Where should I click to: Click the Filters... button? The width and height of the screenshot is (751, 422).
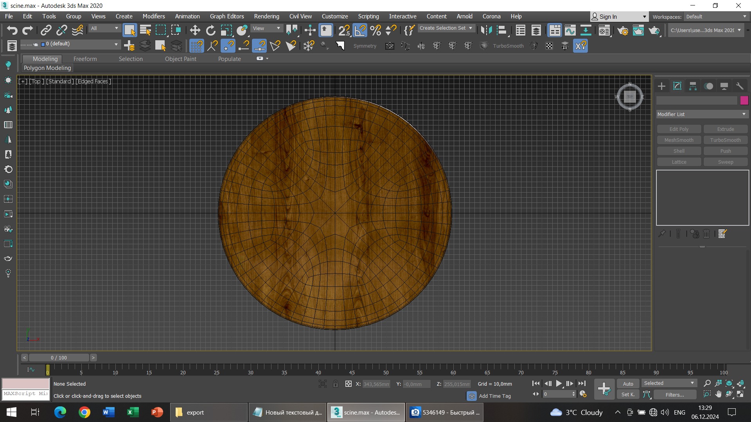click(x=675, y=395)
